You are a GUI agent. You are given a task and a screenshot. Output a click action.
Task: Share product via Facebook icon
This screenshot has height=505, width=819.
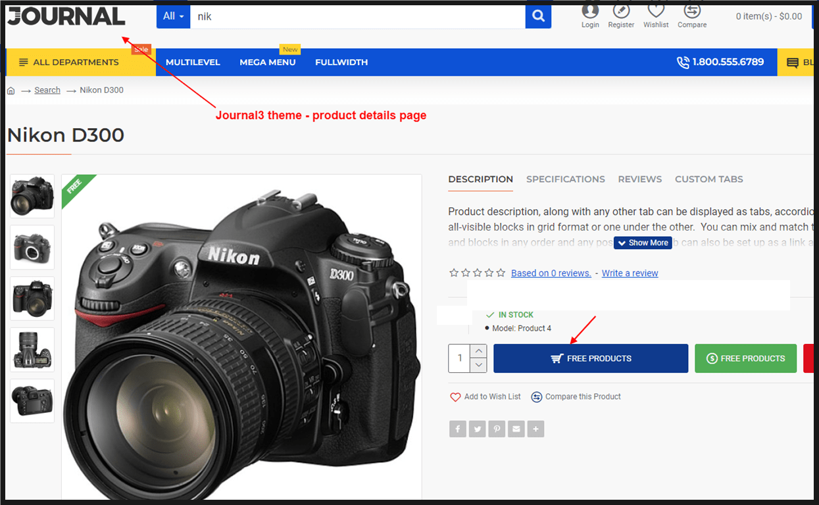[x=458, y=429]
